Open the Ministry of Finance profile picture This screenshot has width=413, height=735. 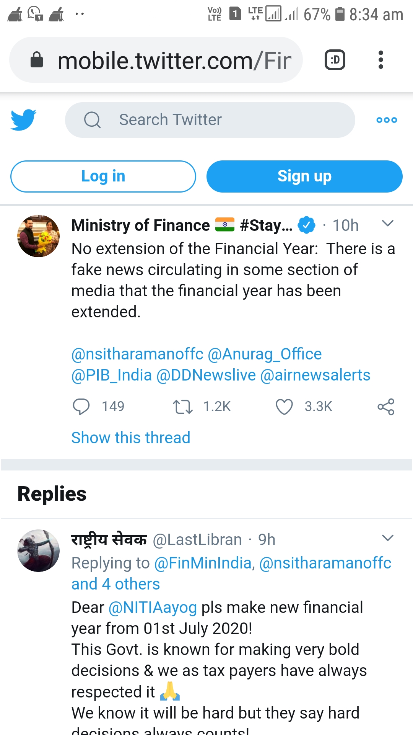tap(39, 236)
